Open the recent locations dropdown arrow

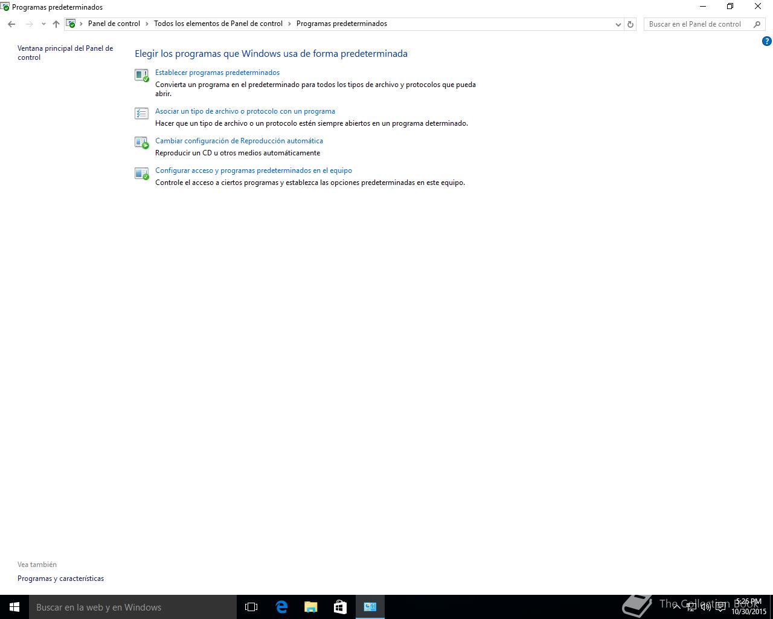(x=43, y=24)
